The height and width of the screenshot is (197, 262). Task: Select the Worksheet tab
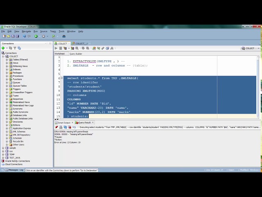point(60,54)
